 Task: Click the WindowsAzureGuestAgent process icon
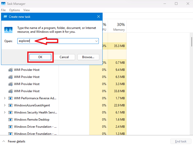click(10, 105)
